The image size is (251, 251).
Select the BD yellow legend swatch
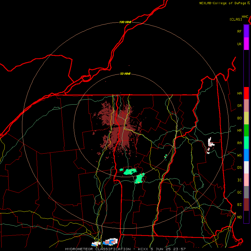click(246, 118)
